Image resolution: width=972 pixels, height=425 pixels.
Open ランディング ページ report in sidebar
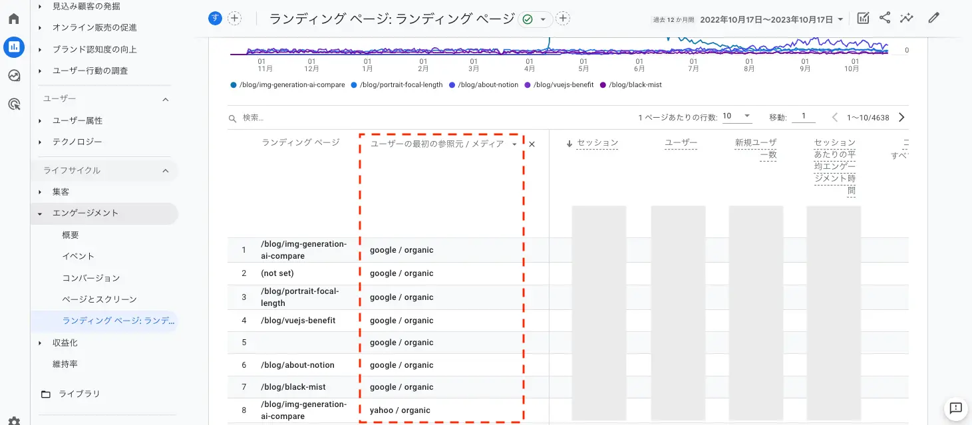[118, 321]
